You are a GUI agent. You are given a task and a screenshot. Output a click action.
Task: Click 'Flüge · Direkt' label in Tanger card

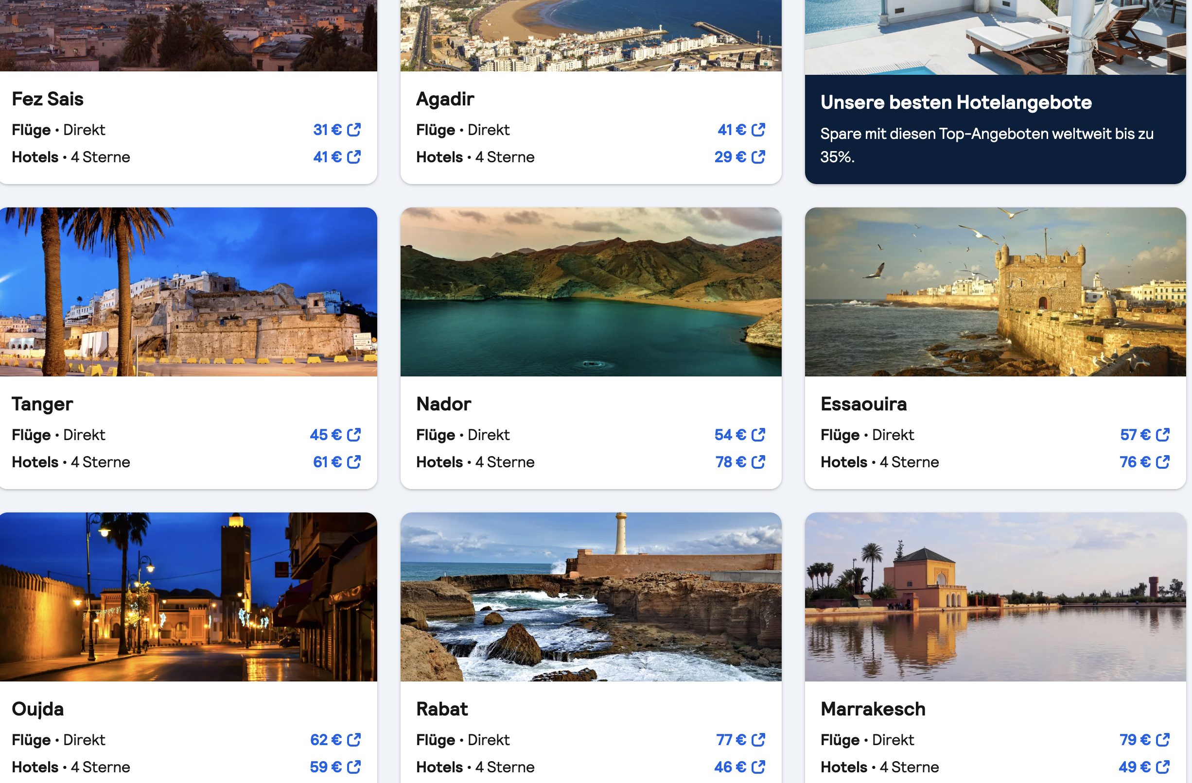pos(59,435)
